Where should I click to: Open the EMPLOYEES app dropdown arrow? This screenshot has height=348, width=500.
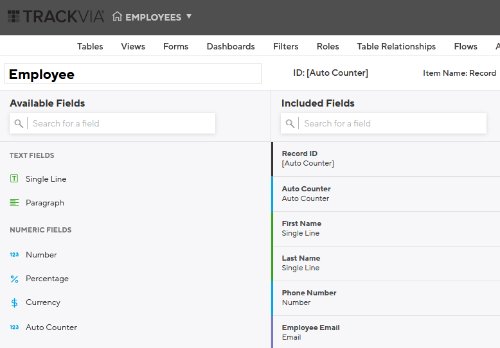(x=189, y=16)
